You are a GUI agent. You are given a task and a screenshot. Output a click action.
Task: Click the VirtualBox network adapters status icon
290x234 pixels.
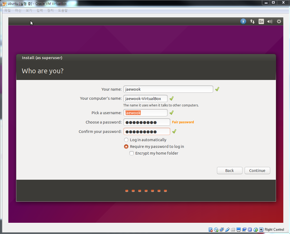pos(222,230)
